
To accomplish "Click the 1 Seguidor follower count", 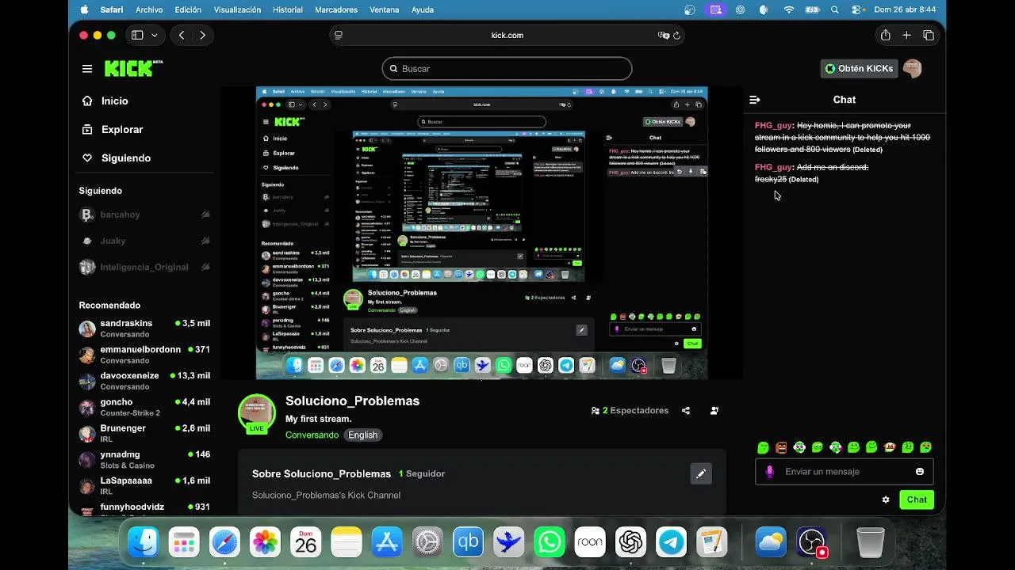I will pos(422,473).
